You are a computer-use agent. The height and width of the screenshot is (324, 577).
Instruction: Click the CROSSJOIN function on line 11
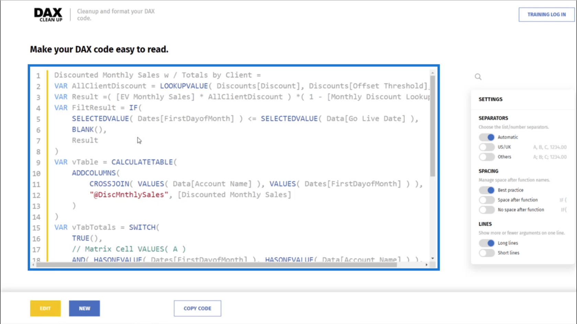pos(109,184)
